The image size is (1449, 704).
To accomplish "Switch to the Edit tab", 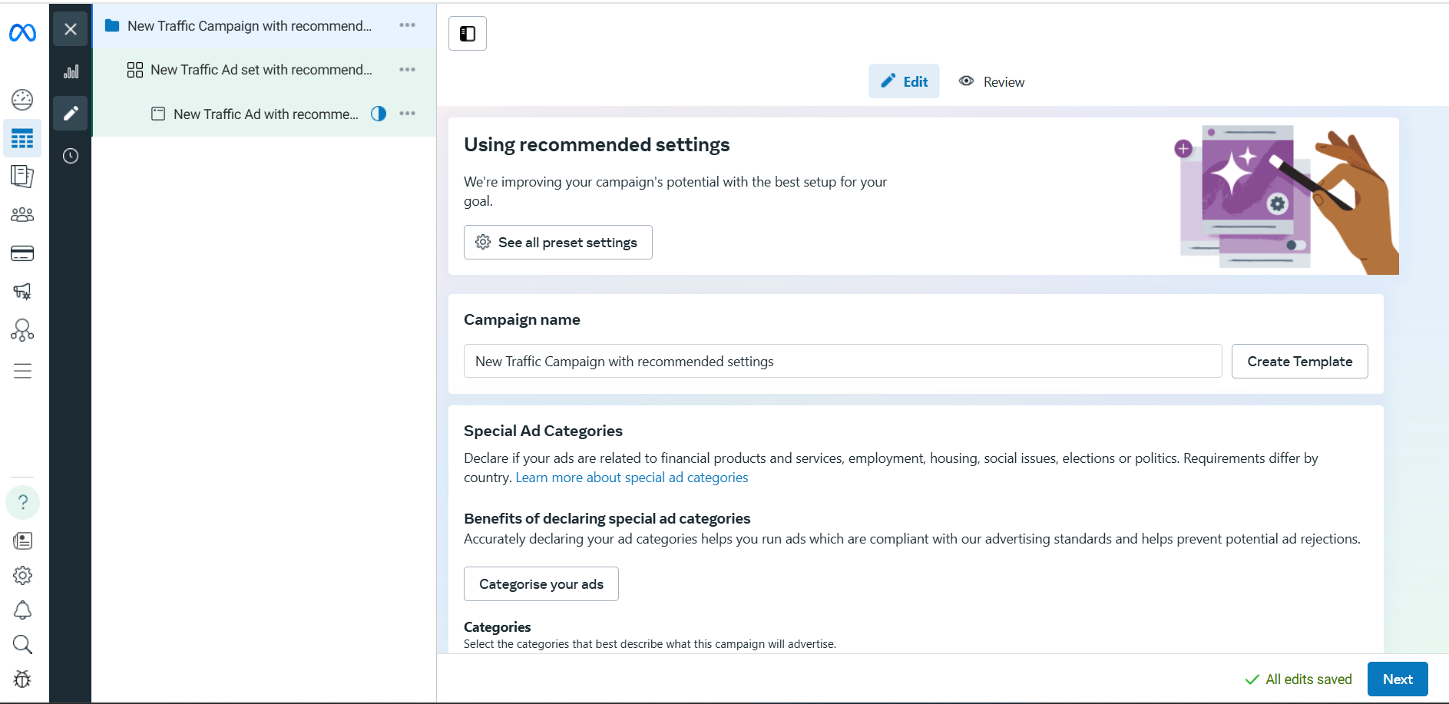I will [x=904, y=81].
